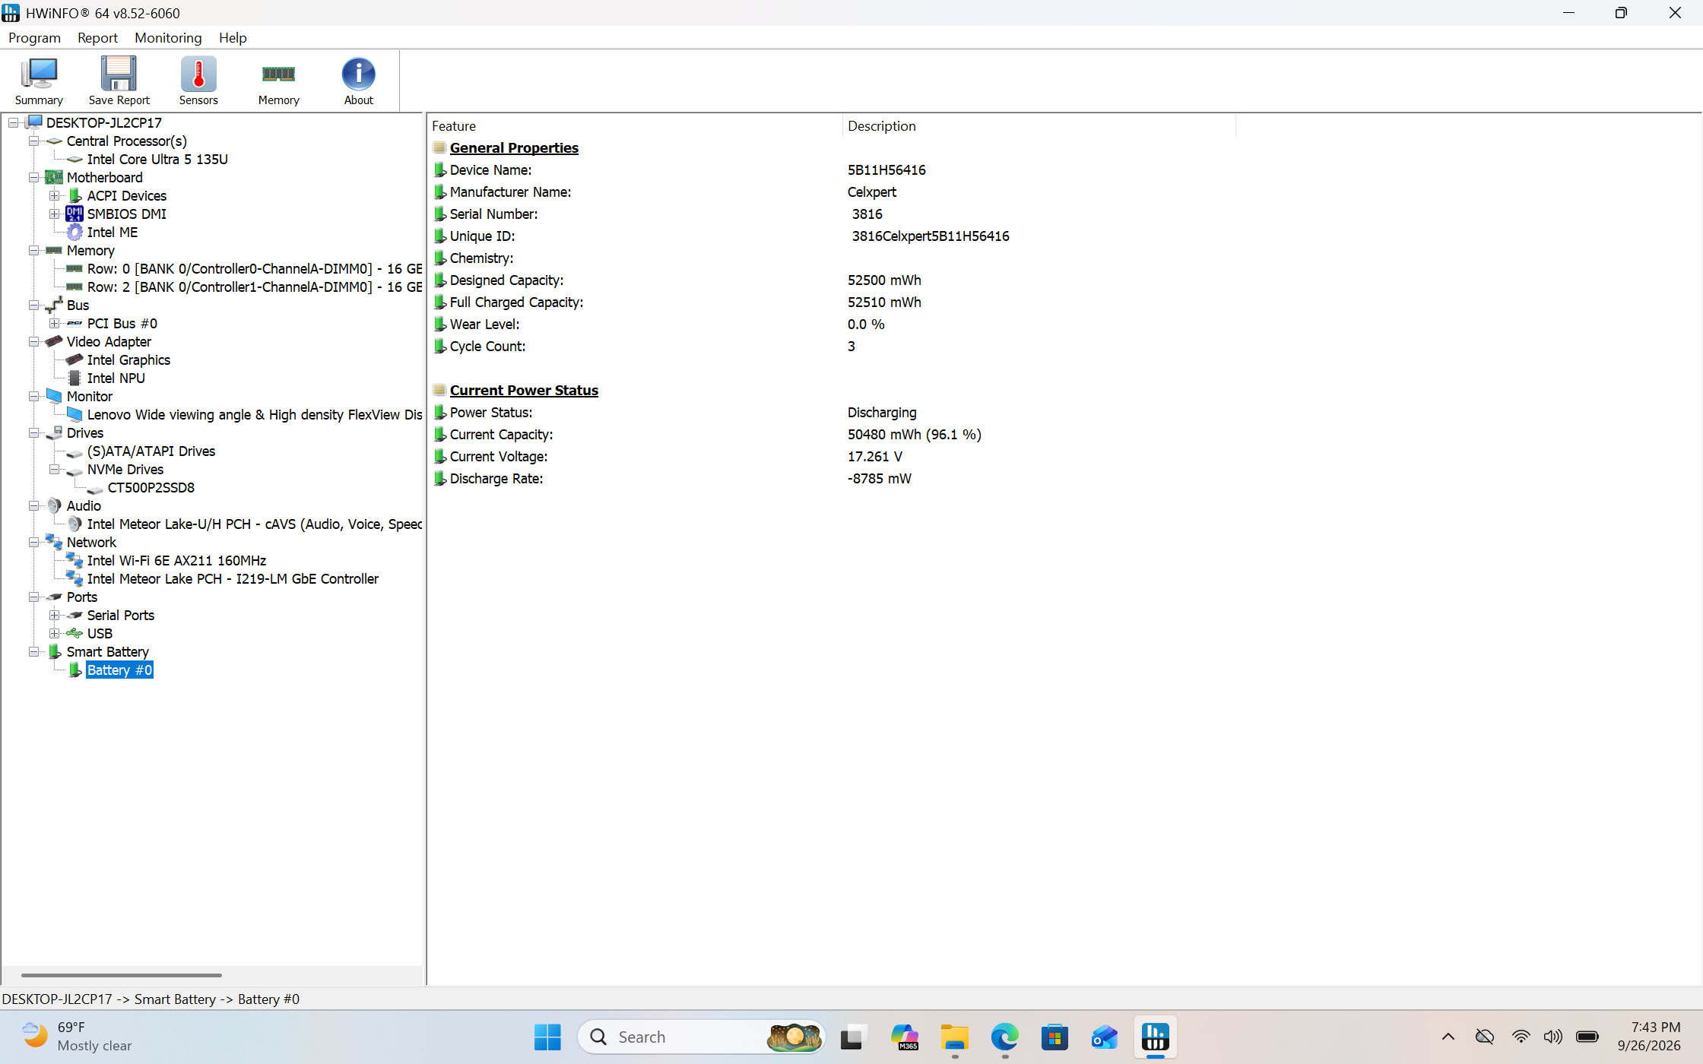Select the I219-LM GbE Controller

[233, 578]
